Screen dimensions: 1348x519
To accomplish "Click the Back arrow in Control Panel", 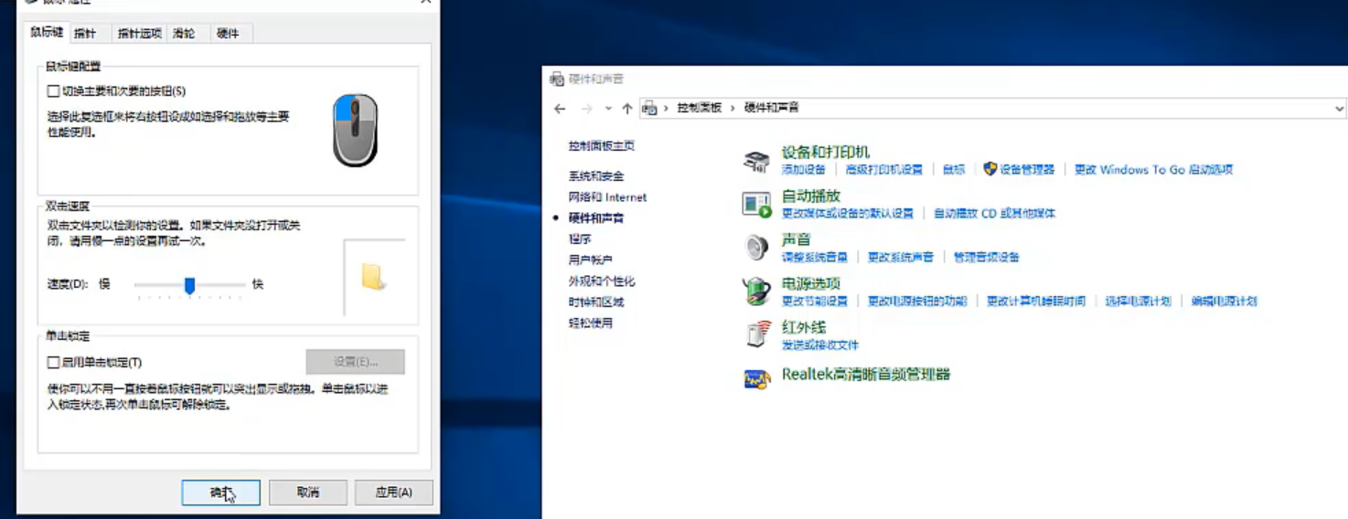I will pyautogui.click(x=561, y=108).
